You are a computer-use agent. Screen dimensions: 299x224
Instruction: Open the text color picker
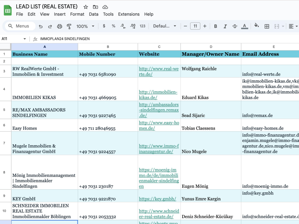point(245,26)
